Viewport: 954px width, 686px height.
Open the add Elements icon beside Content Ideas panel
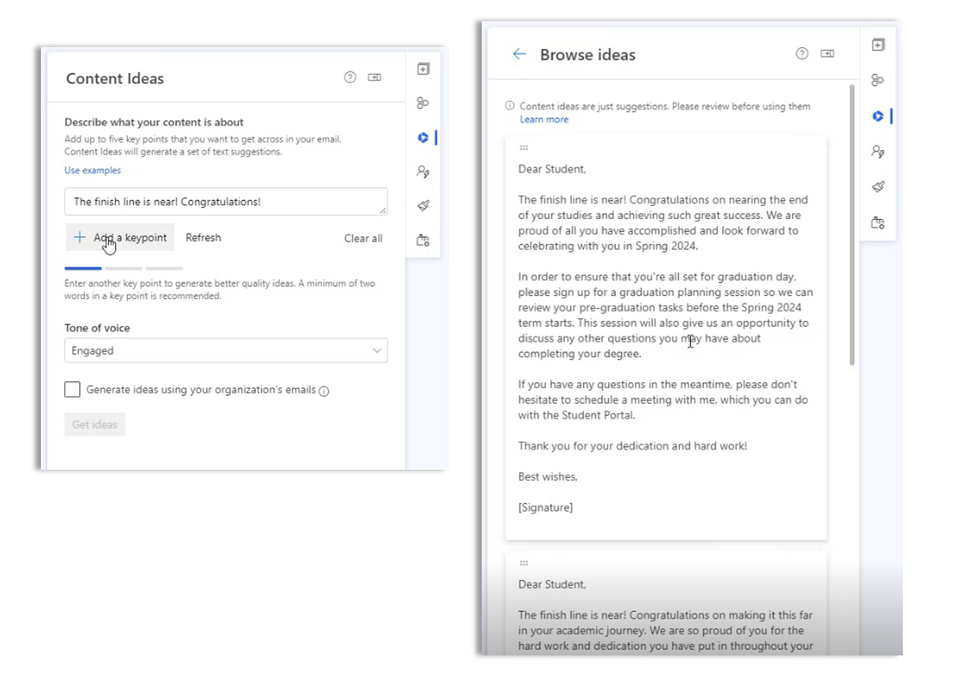423,69
